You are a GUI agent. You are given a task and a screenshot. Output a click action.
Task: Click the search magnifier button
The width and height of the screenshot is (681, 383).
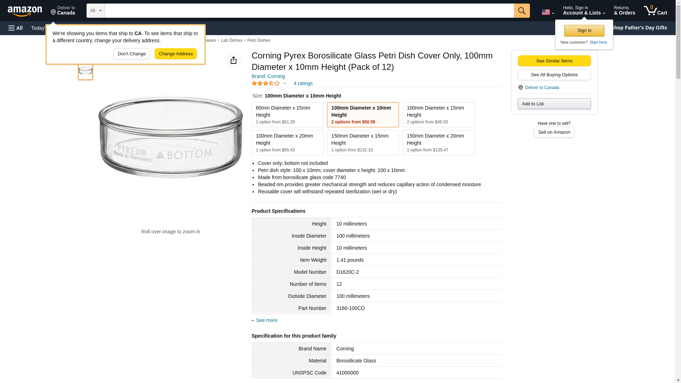coord(521,11)
